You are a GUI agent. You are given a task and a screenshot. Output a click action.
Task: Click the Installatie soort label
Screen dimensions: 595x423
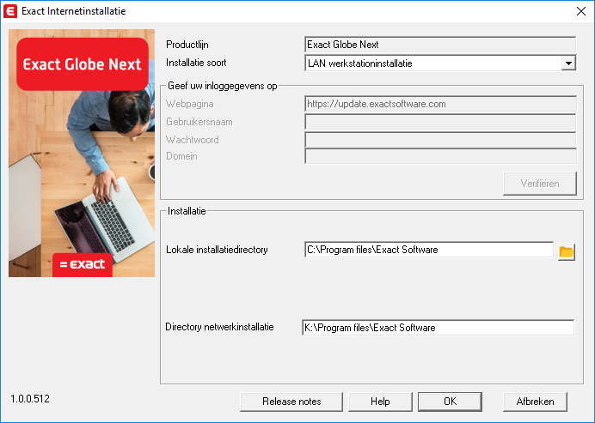196,63
